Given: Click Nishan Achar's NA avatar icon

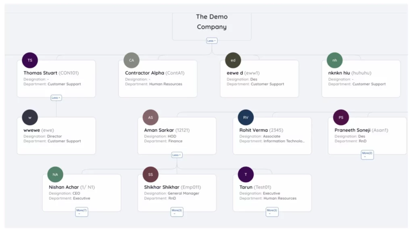Looking at the screenshot, I should 55,174.
